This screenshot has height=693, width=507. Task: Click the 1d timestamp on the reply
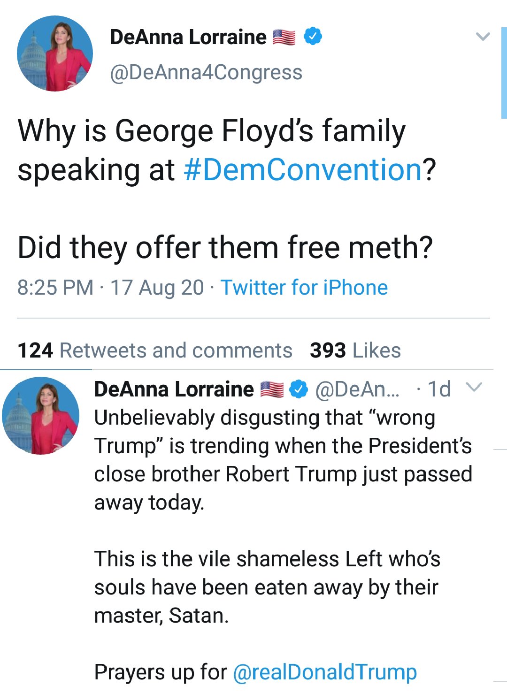[x=439, y=389]
